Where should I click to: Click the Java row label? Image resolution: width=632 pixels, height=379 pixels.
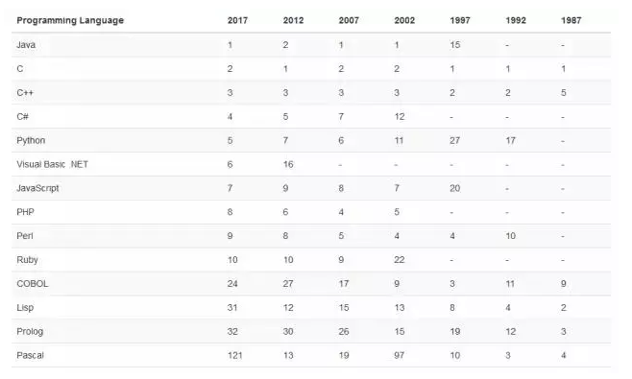click(x=26, y=45)
